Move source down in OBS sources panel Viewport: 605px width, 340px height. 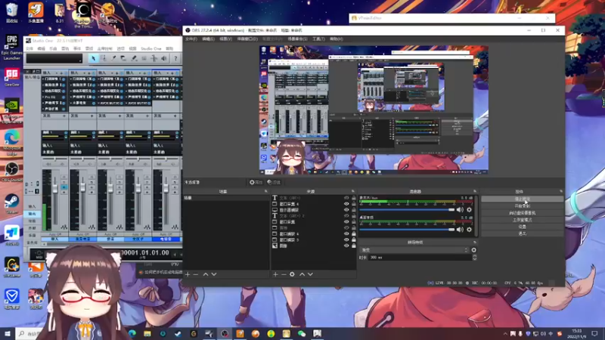point(310,274)
